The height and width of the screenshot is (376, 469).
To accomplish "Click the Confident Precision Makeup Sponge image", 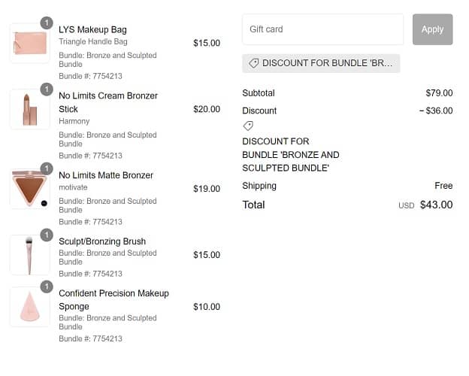I will [x=30, y=307].
